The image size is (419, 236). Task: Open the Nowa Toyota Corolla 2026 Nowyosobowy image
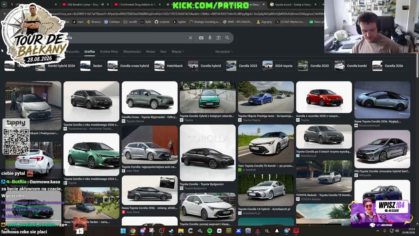point(382,100)
